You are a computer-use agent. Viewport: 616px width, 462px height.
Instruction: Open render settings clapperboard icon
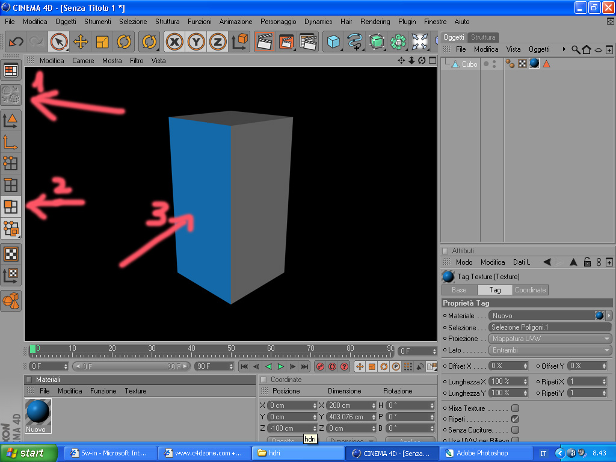pyautogui.click(x=308, y=42)
